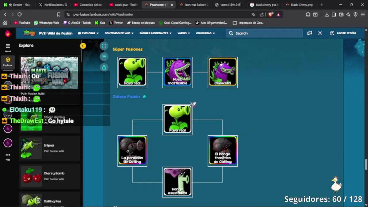Expand VARIOS dropdown menu
The height and width of the screenshot is (207, 368).
point(183,33)
